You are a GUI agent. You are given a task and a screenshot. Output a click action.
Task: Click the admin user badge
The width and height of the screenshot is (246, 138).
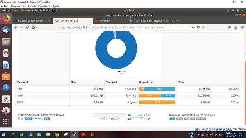pos(28,119)
